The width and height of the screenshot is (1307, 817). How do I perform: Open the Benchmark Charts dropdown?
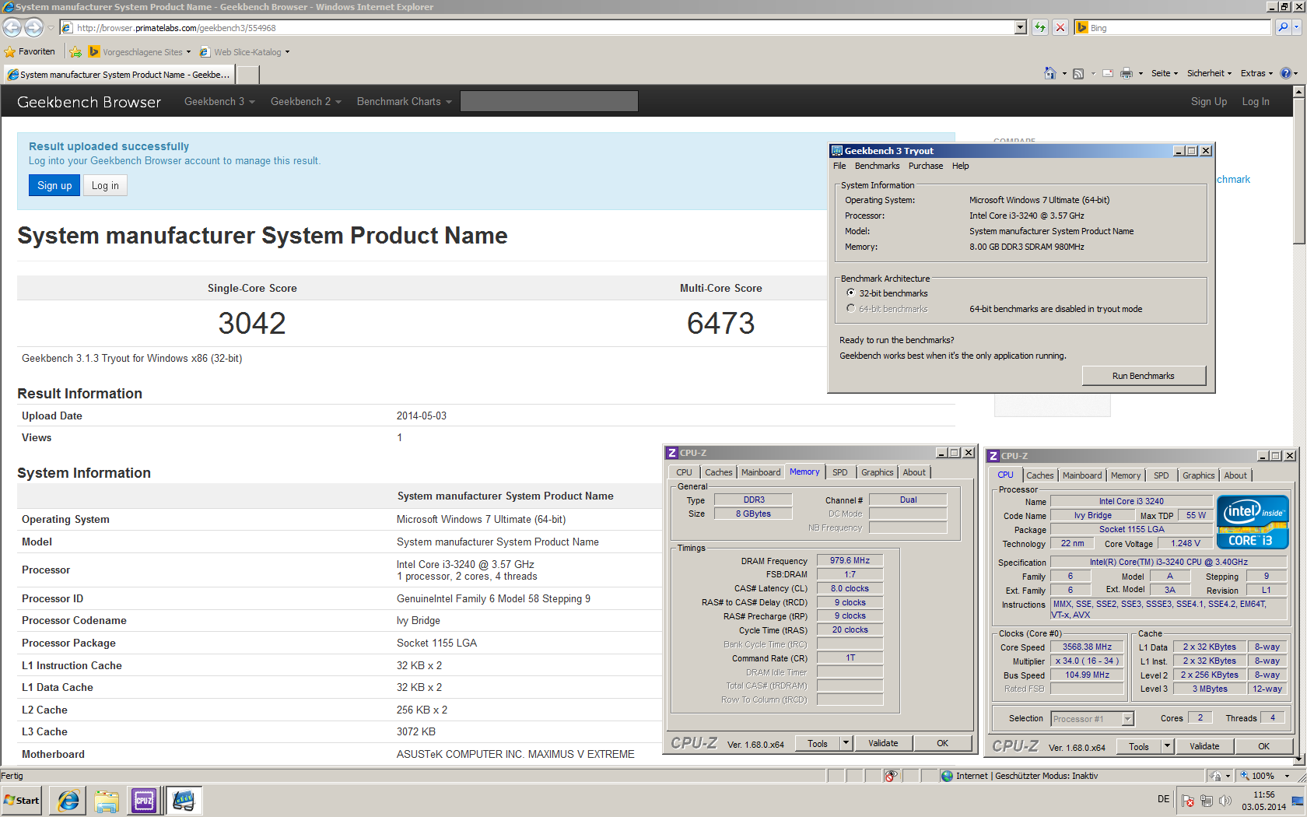(x=404, y=102)
